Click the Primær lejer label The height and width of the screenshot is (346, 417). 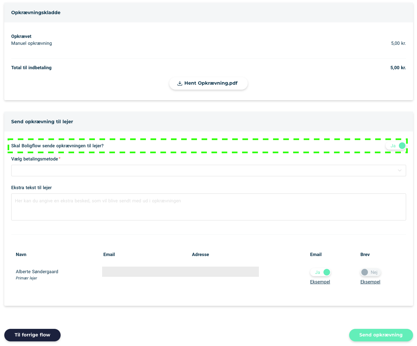26,278
